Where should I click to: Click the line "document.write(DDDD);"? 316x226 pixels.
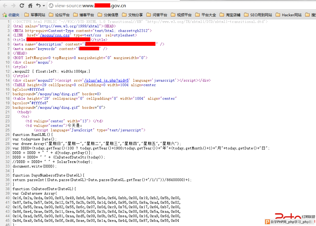click(x=34, y=166)
